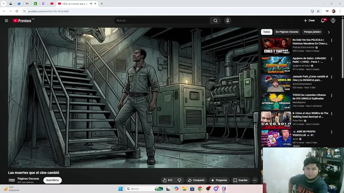
Task: Open Microsoft Store from the taskbar
Action: click(192, 189)
